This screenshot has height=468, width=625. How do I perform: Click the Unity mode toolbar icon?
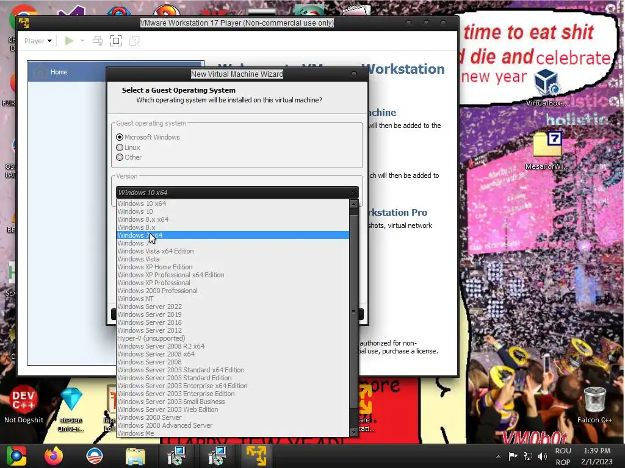(x=134, y=41)
